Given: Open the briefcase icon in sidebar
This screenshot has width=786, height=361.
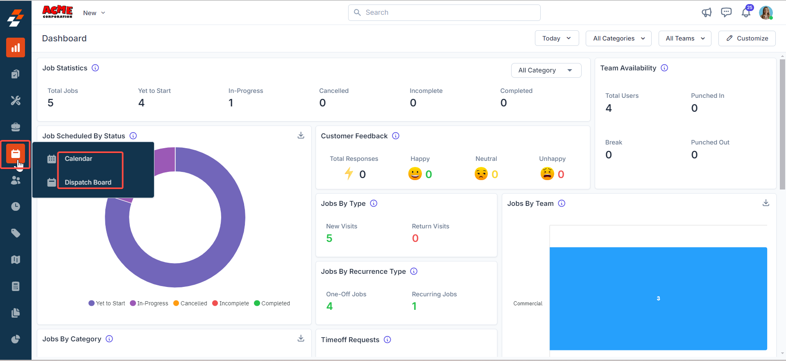Looking at the screenshot, I should [16, 127].
